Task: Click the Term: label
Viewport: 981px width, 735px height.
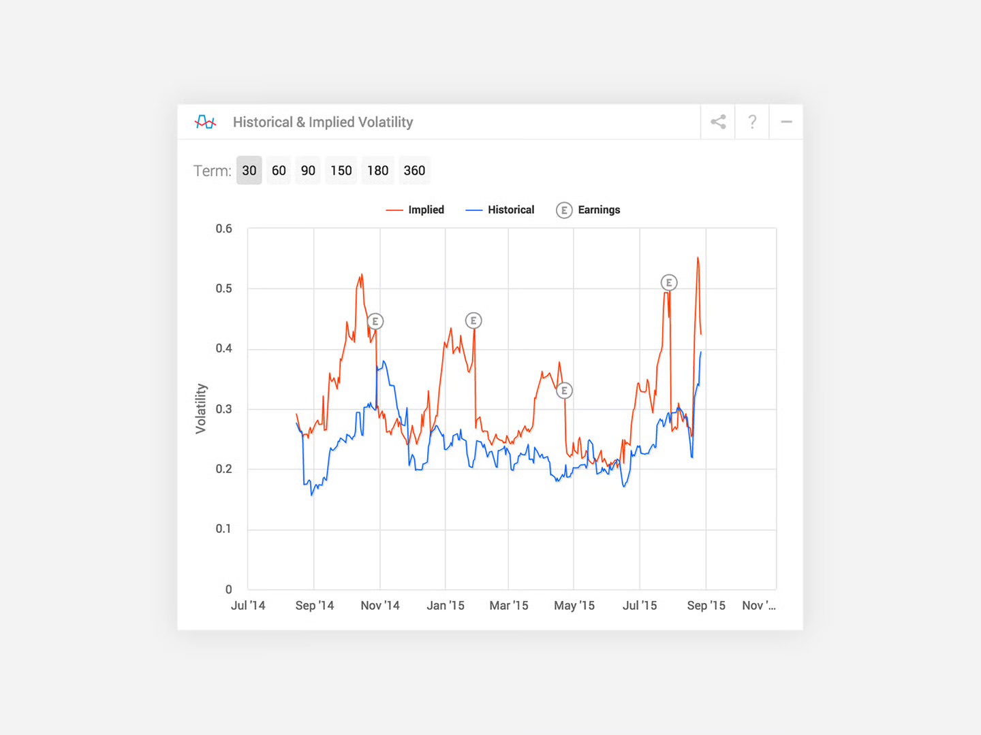Action: click(x=212, y=171)
